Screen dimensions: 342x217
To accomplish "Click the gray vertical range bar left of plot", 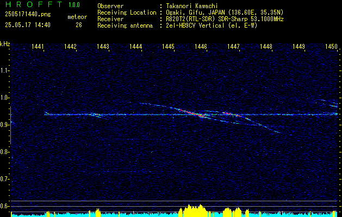I will point(10,125).
